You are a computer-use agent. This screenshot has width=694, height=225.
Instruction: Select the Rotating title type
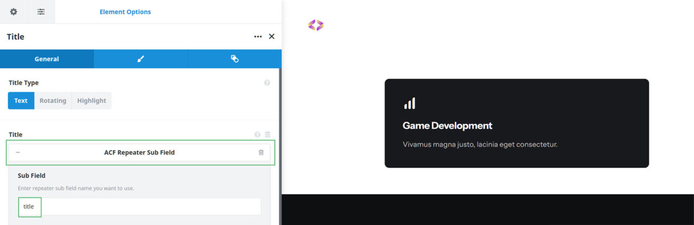[53, 100]
